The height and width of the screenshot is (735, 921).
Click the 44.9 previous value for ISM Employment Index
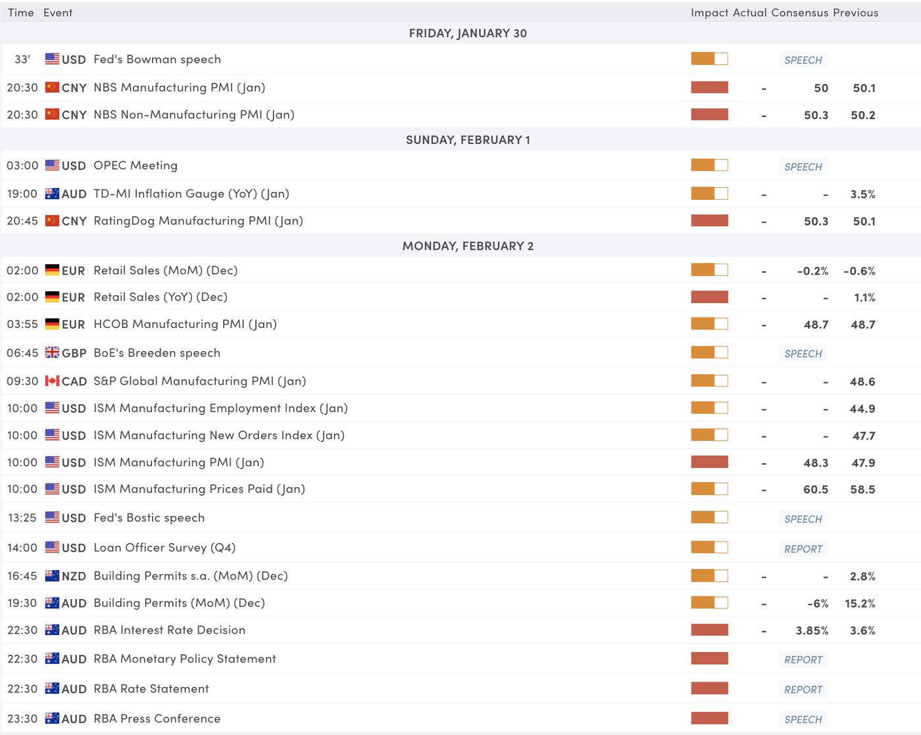pos(862,409)
